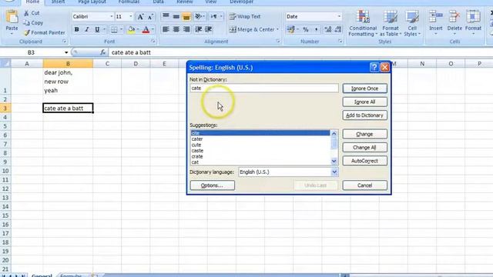
Task: Click the Ignore Once button
Action: 364,88
